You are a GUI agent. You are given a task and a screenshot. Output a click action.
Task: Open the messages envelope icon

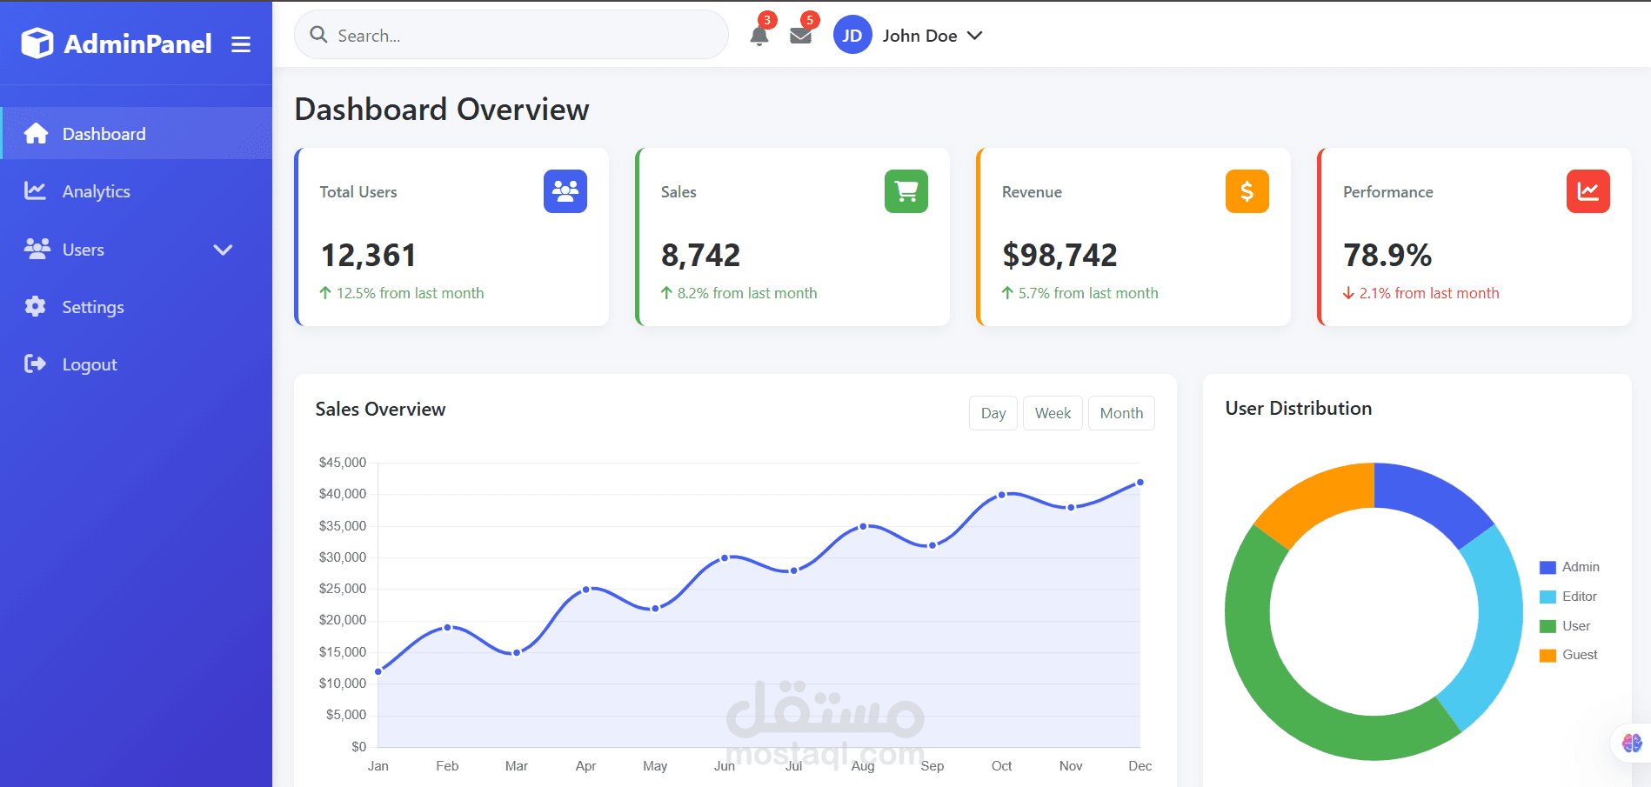[x=800, y=36]
